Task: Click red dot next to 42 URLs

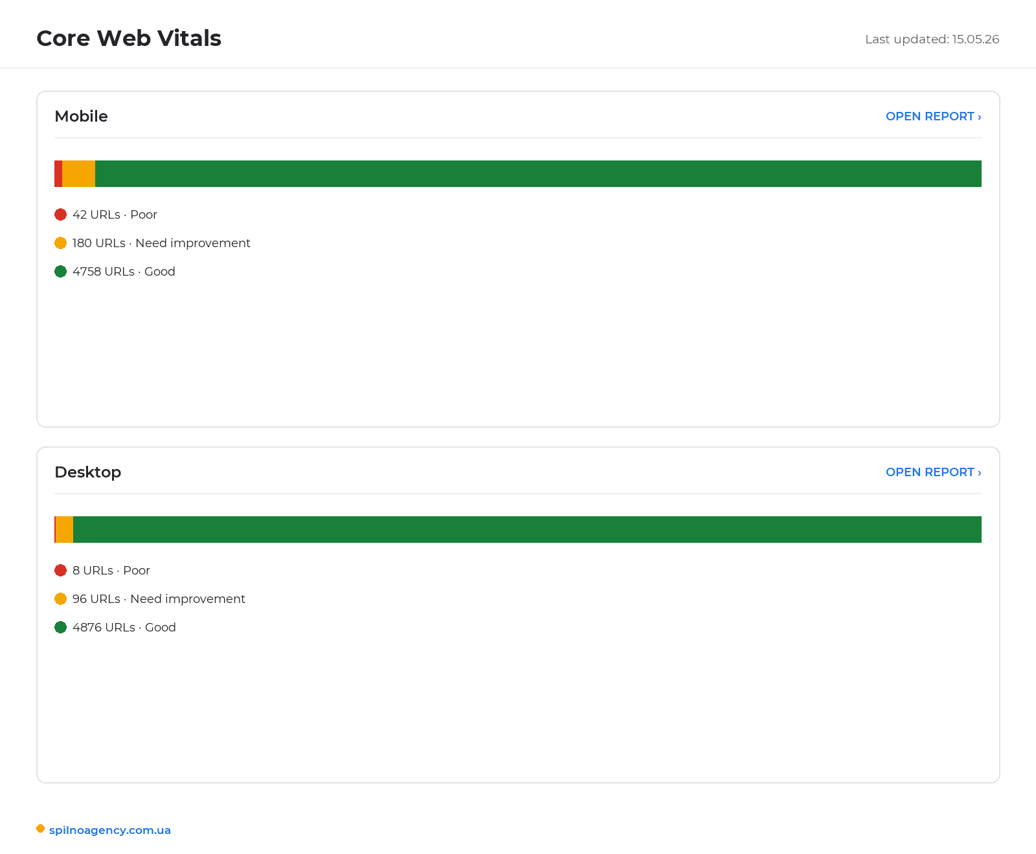Action: 61,214
